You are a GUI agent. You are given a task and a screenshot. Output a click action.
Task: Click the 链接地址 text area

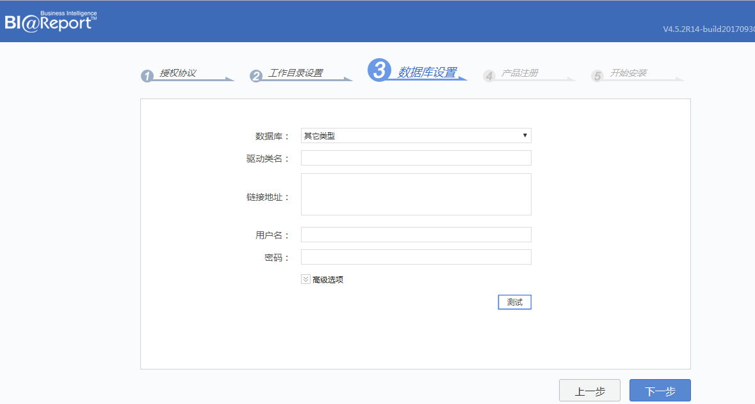coord(416,194)
